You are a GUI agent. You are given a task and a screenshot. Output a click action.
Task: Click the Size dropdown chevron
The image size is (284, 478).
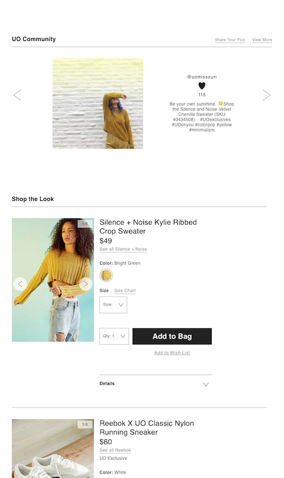[121, 304]
